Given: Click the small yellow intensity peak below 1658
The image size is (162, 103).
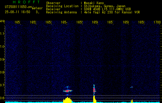Looking at the screenshot, I should pos(132,101).
